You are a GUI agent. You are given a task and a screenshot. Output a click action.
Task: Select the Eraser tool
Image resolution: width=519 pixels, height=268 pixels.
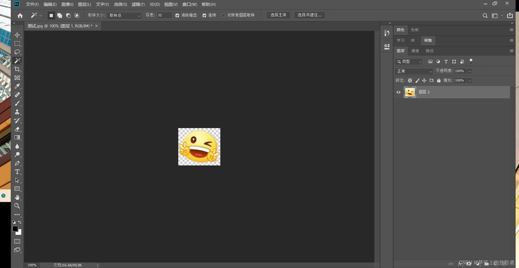(x=17, y=129)
